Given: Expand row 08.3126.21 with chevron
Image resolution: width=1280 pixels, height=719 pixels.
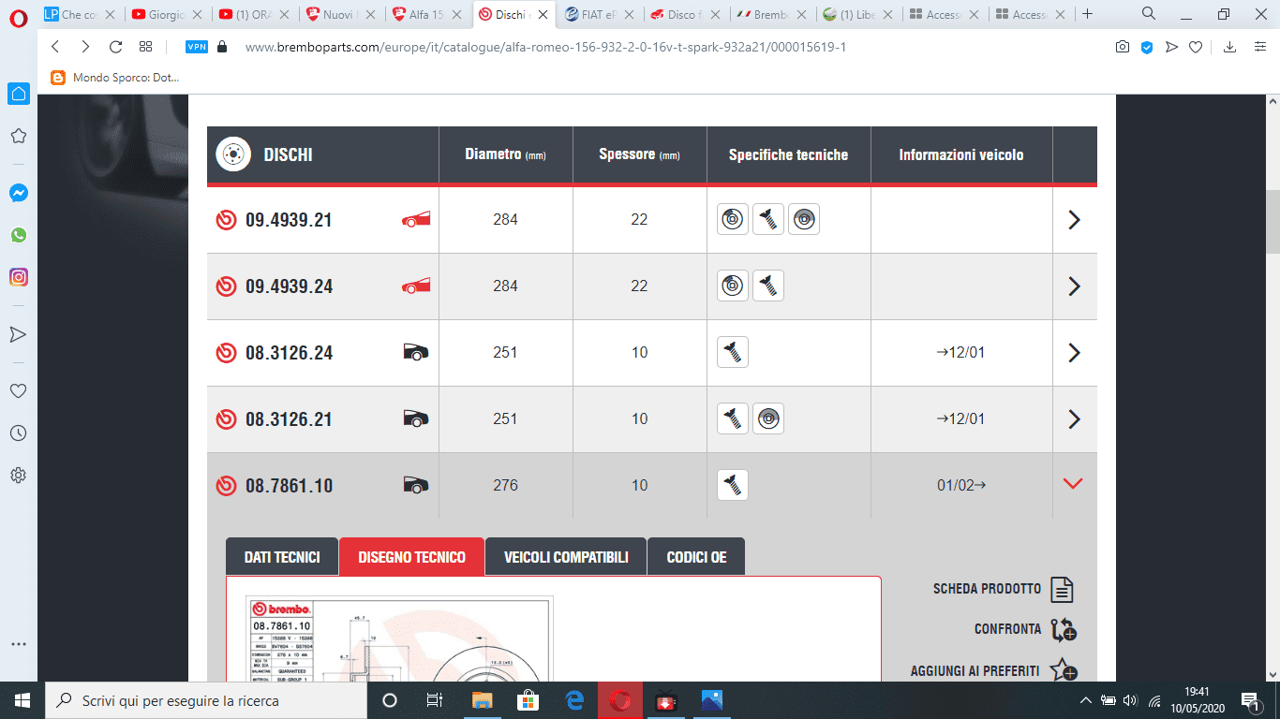Looking at the screenshot, I should click(x=1075, y=419).
